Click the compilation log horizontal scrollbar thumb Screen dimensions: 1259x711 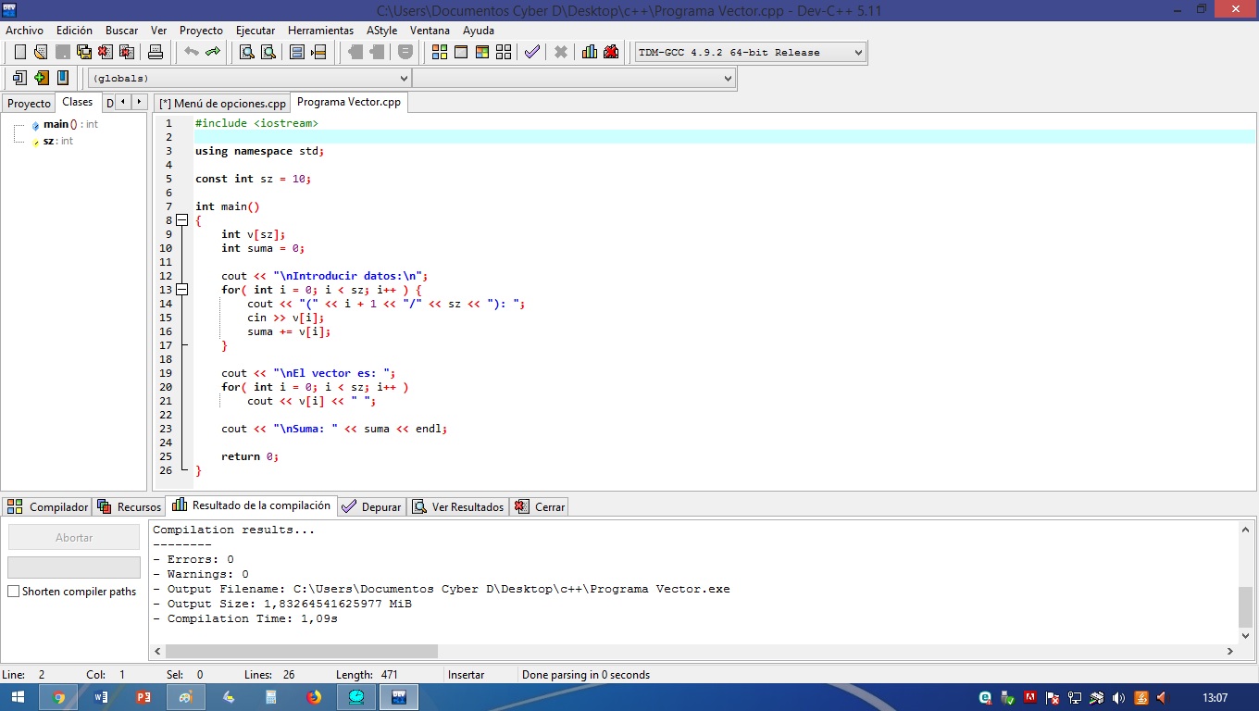301,651
